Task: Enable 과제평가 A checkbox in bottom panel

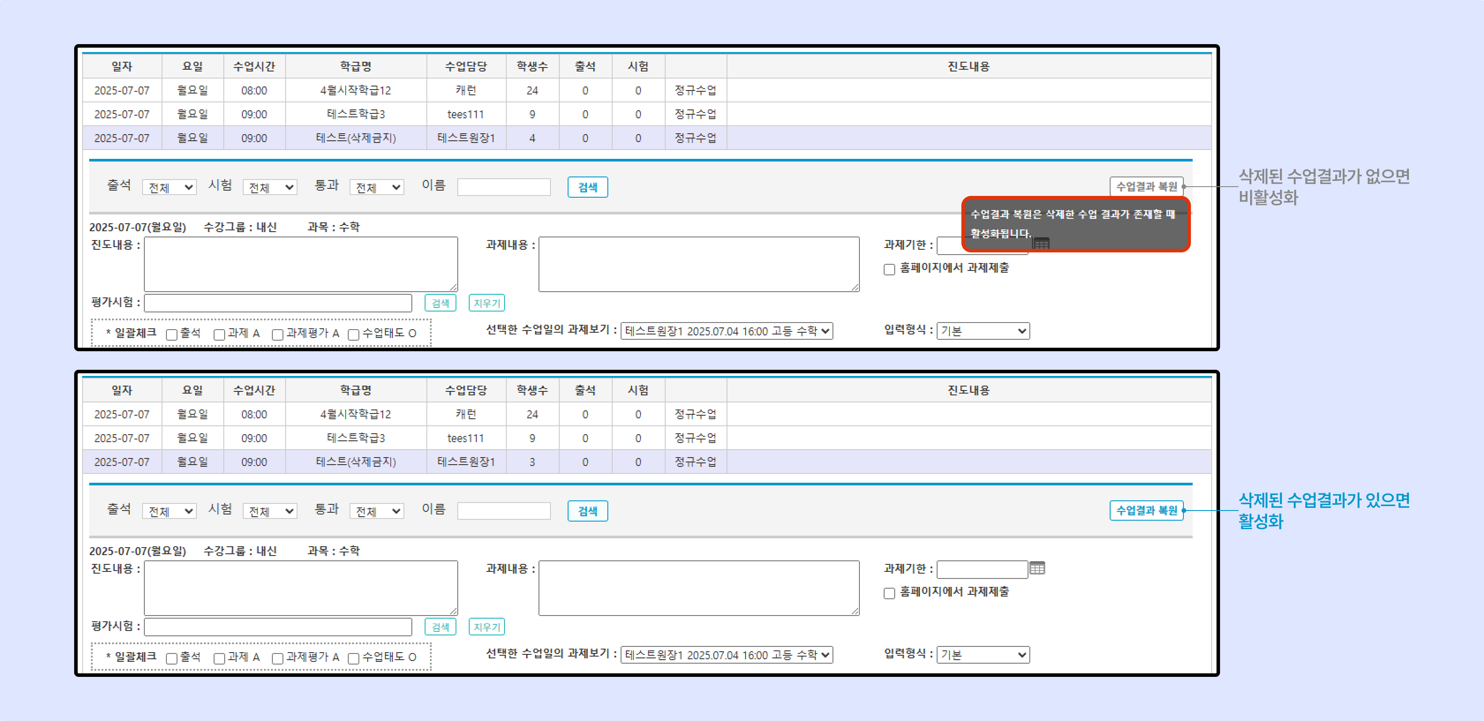Action: [x=277, y=658]
